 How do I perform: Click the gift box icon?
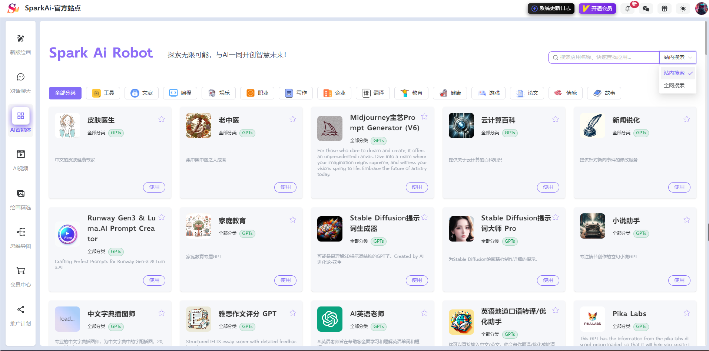click(x=665, y=9)
